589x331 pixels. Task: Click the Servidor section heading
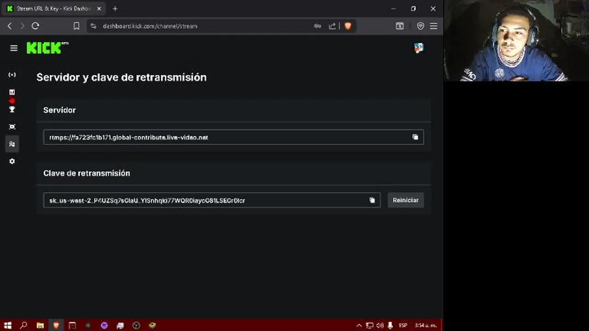pos(59,110)
